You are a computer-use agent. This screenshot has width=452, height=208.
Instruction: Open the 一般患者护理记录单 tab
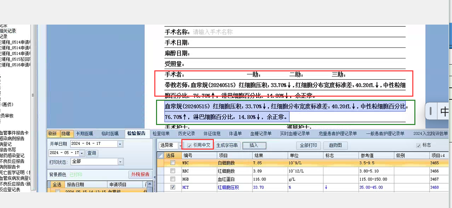[385, 134]
